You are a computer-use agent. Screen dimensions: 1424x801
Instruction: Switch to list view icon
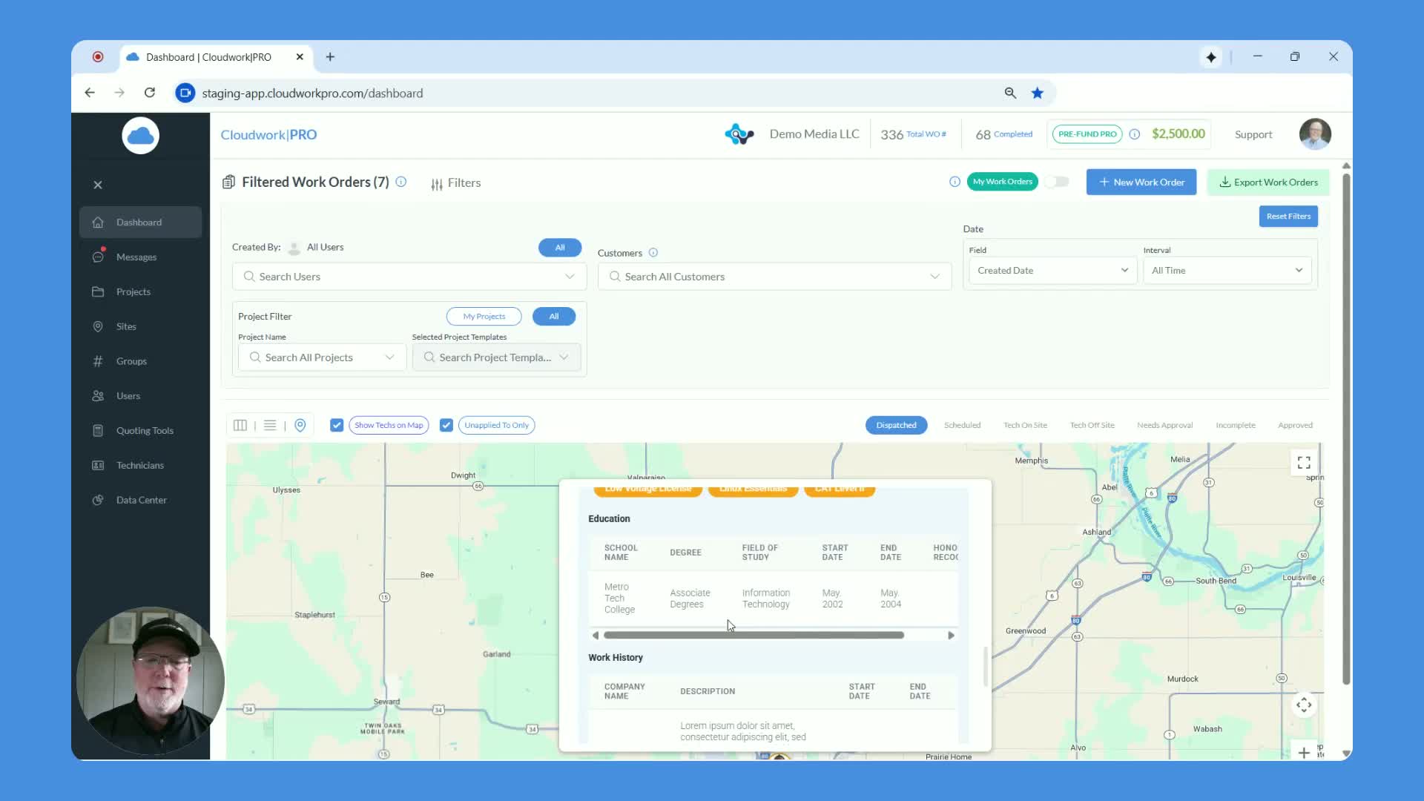(270, 426)
